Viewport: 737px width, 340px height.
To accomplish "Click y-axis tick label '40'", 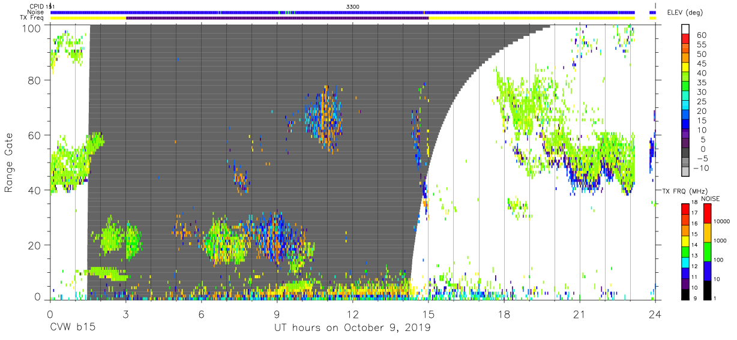I will click(35, 190).
